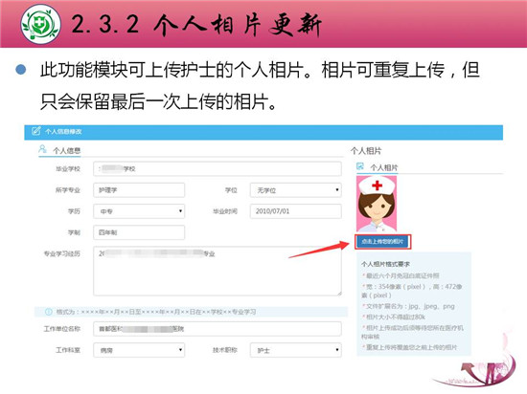Open the 工作科室 dropdown showing 病房
This screenshot has height=394, width=527.
[x=139, y=350]
